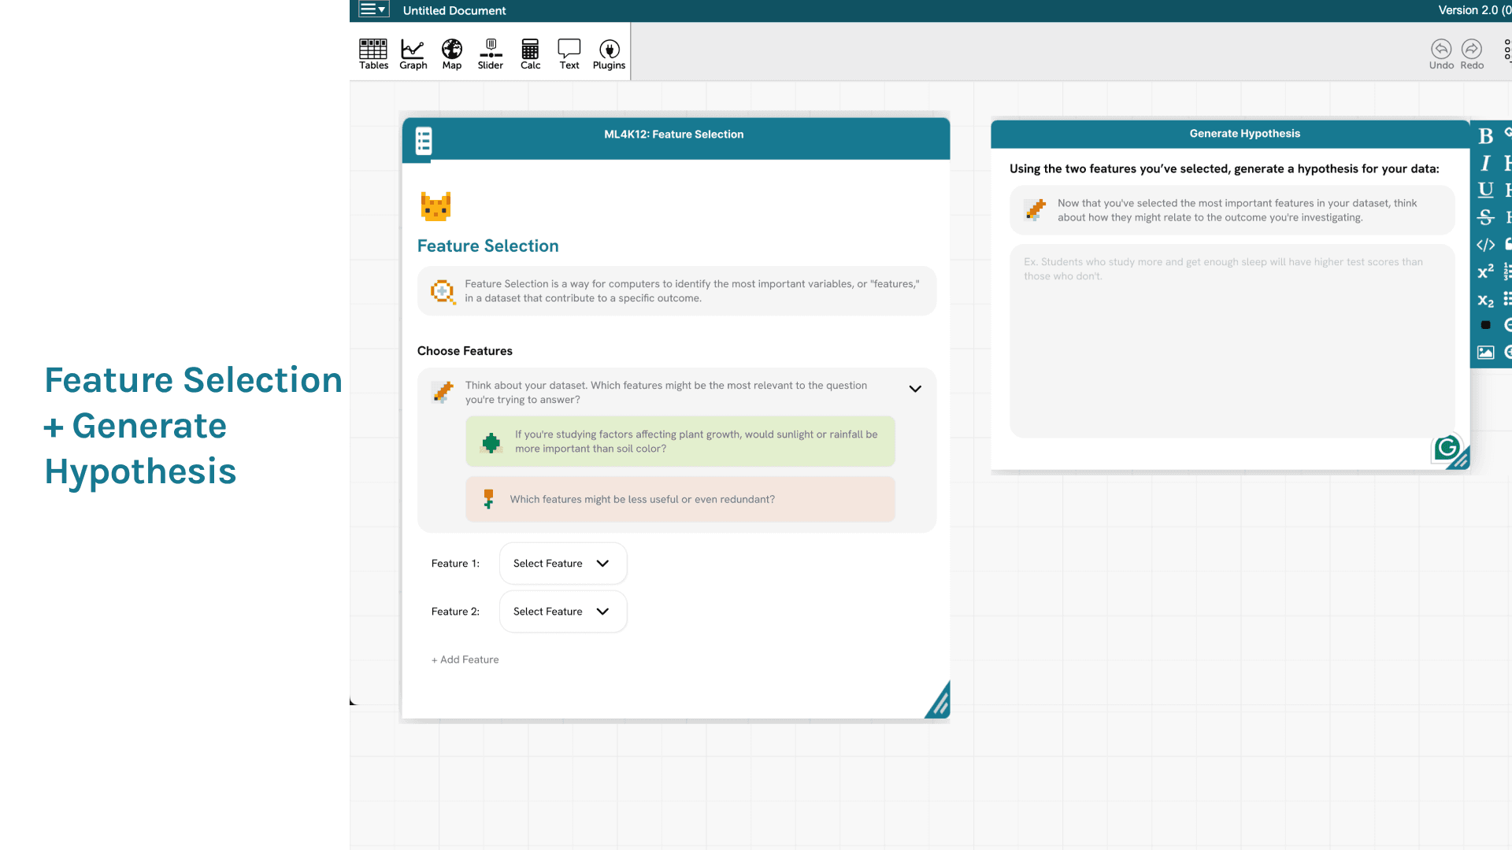Viewport: 1512px width, 850px height.
Task: Click the + Add Feature link
Action: tap(465, 660)
